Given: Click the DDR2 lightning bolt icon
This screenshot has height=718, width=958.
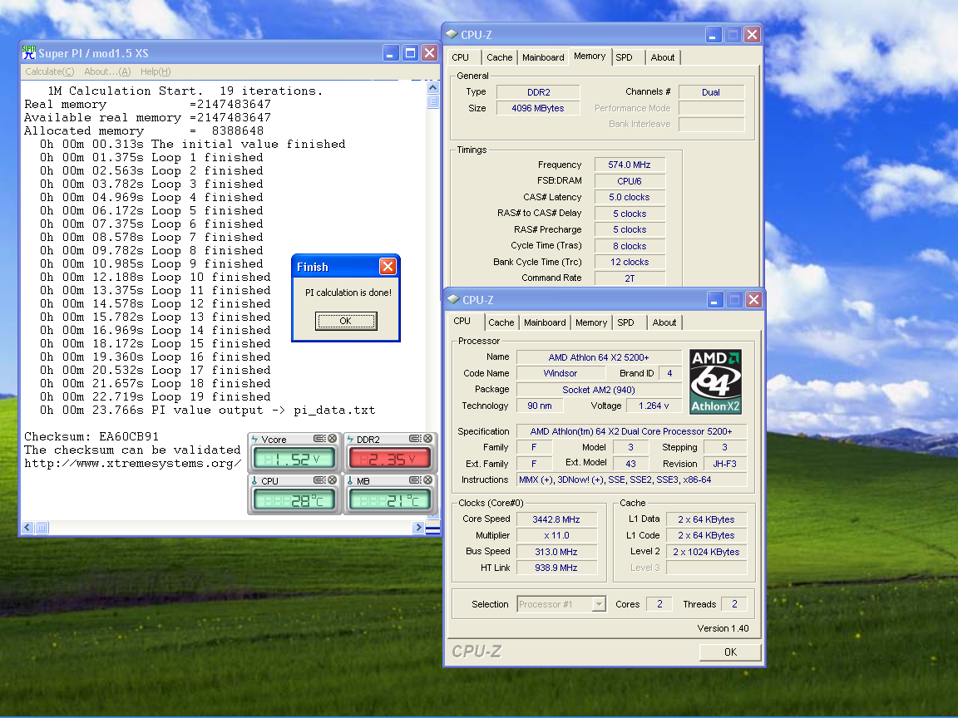Looking at the screenshot, I should pyautogui.click(x=350, y=440).
